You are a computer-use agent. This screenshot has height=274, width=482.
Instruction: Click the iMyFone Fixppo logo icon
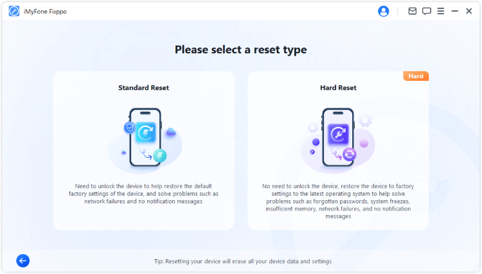[x=13, y=11]
